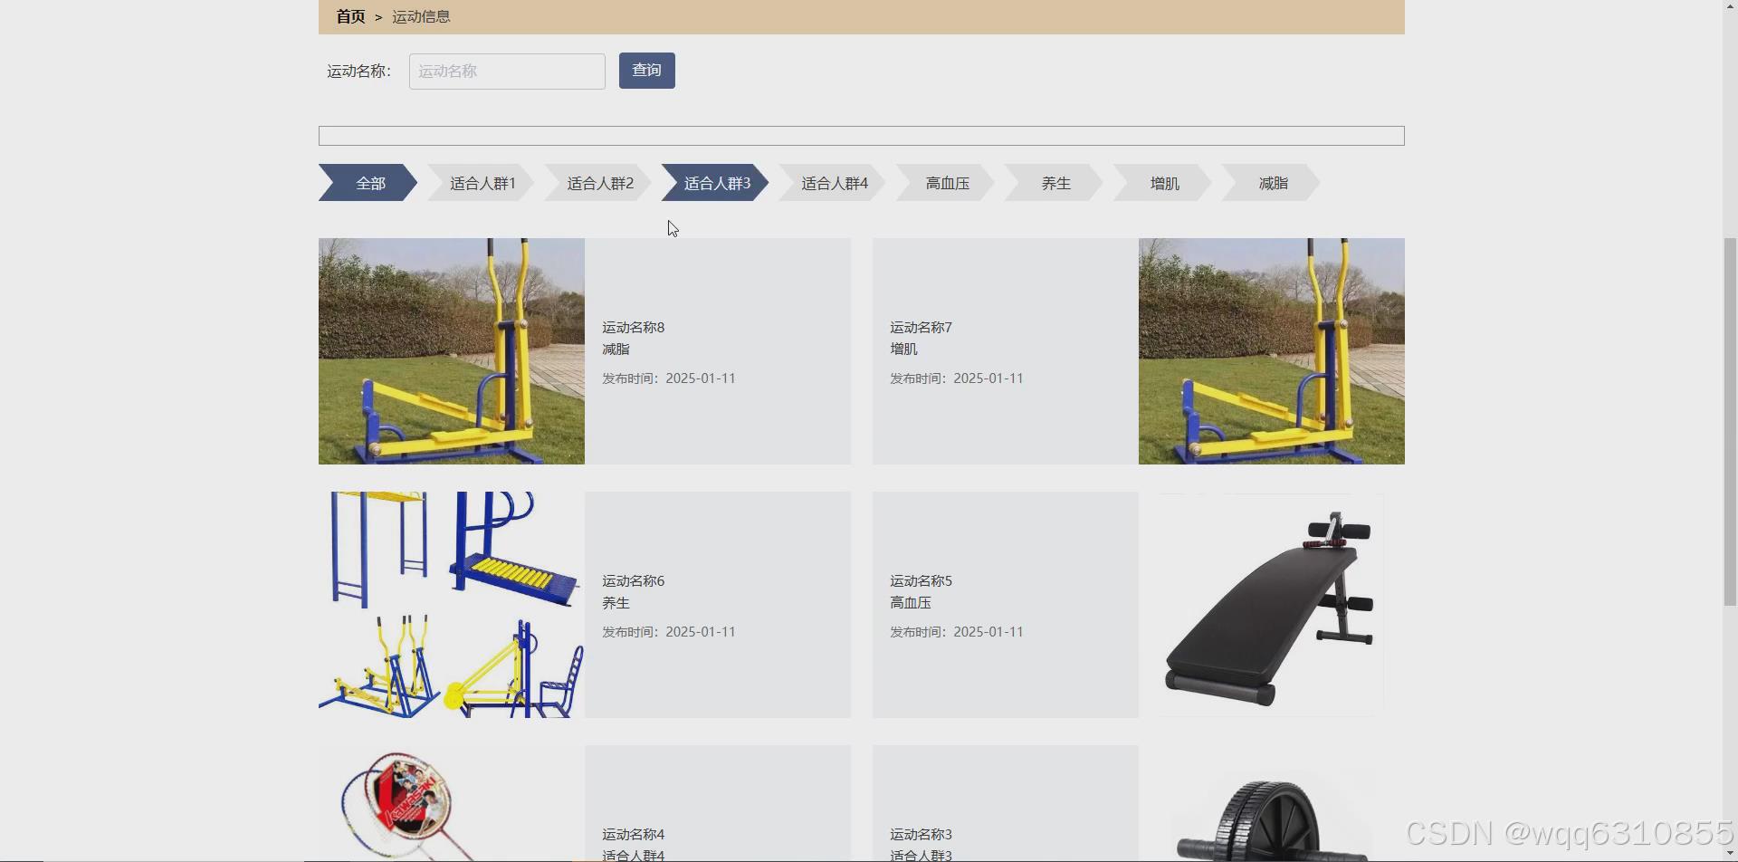
Task: Click the 运动名称6 title text
Action: coord(634,581)
